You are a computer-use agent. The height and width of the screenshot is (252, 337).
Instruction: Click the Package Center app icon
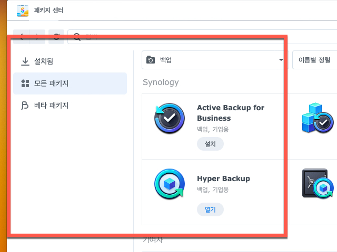[23, 10]
